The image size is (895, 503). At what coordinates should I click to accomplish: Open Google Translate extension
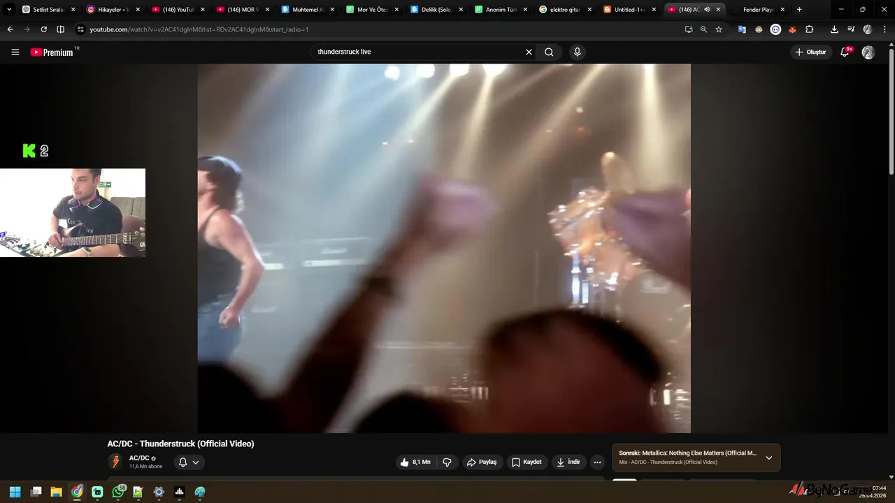click(742, 29)
